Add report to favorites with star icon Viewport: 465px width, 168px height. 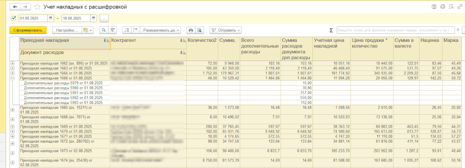click(x=37, y=7)
